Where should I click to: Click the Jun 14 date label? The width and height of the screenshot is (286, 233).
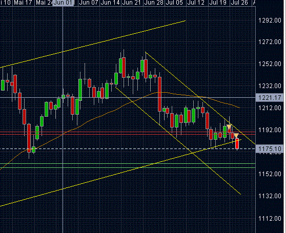(110, 3)
